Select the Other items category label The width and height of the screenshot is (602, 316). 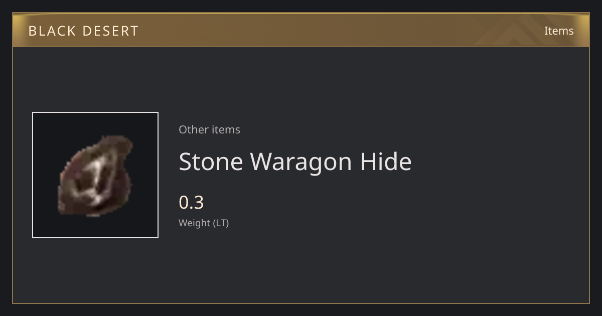click(x=209, y=129)
